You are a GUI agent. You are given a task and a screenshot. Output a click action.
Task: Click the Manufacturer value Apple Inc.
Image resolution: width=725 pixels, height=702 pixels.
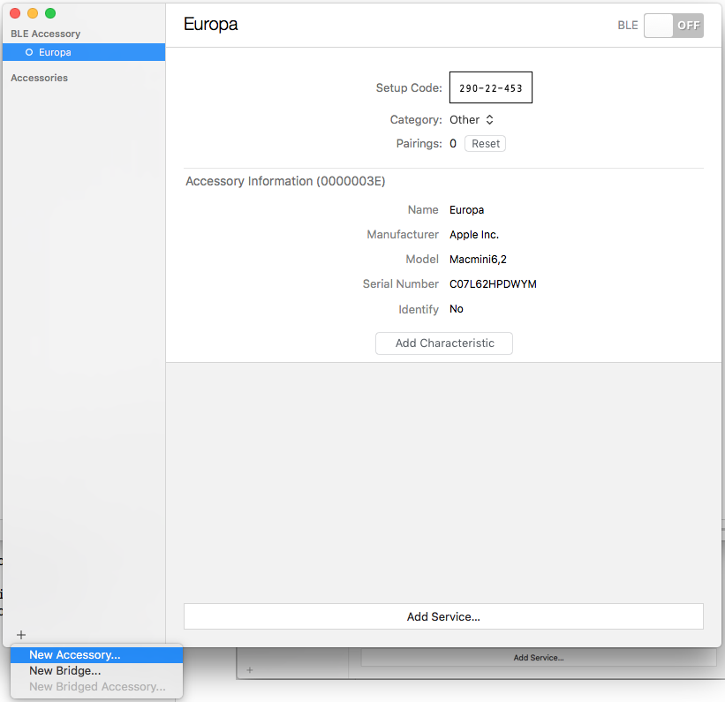474,235
